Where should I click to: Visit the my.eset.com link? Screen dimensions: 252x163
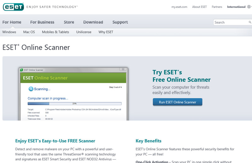179,7
